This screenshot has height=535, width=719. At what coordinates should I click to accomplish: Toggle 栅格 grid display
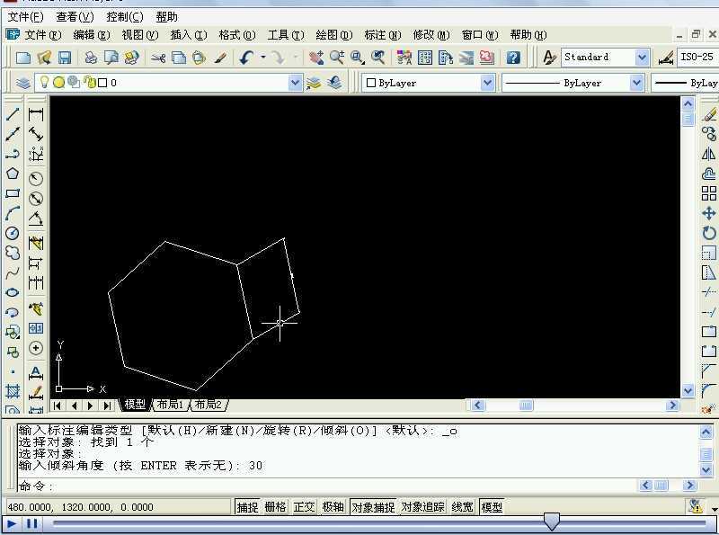point(275,507)
